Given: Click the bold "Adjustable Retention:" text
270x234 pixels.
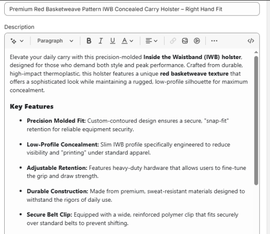Looking at the screenshot, I should 57,168.
